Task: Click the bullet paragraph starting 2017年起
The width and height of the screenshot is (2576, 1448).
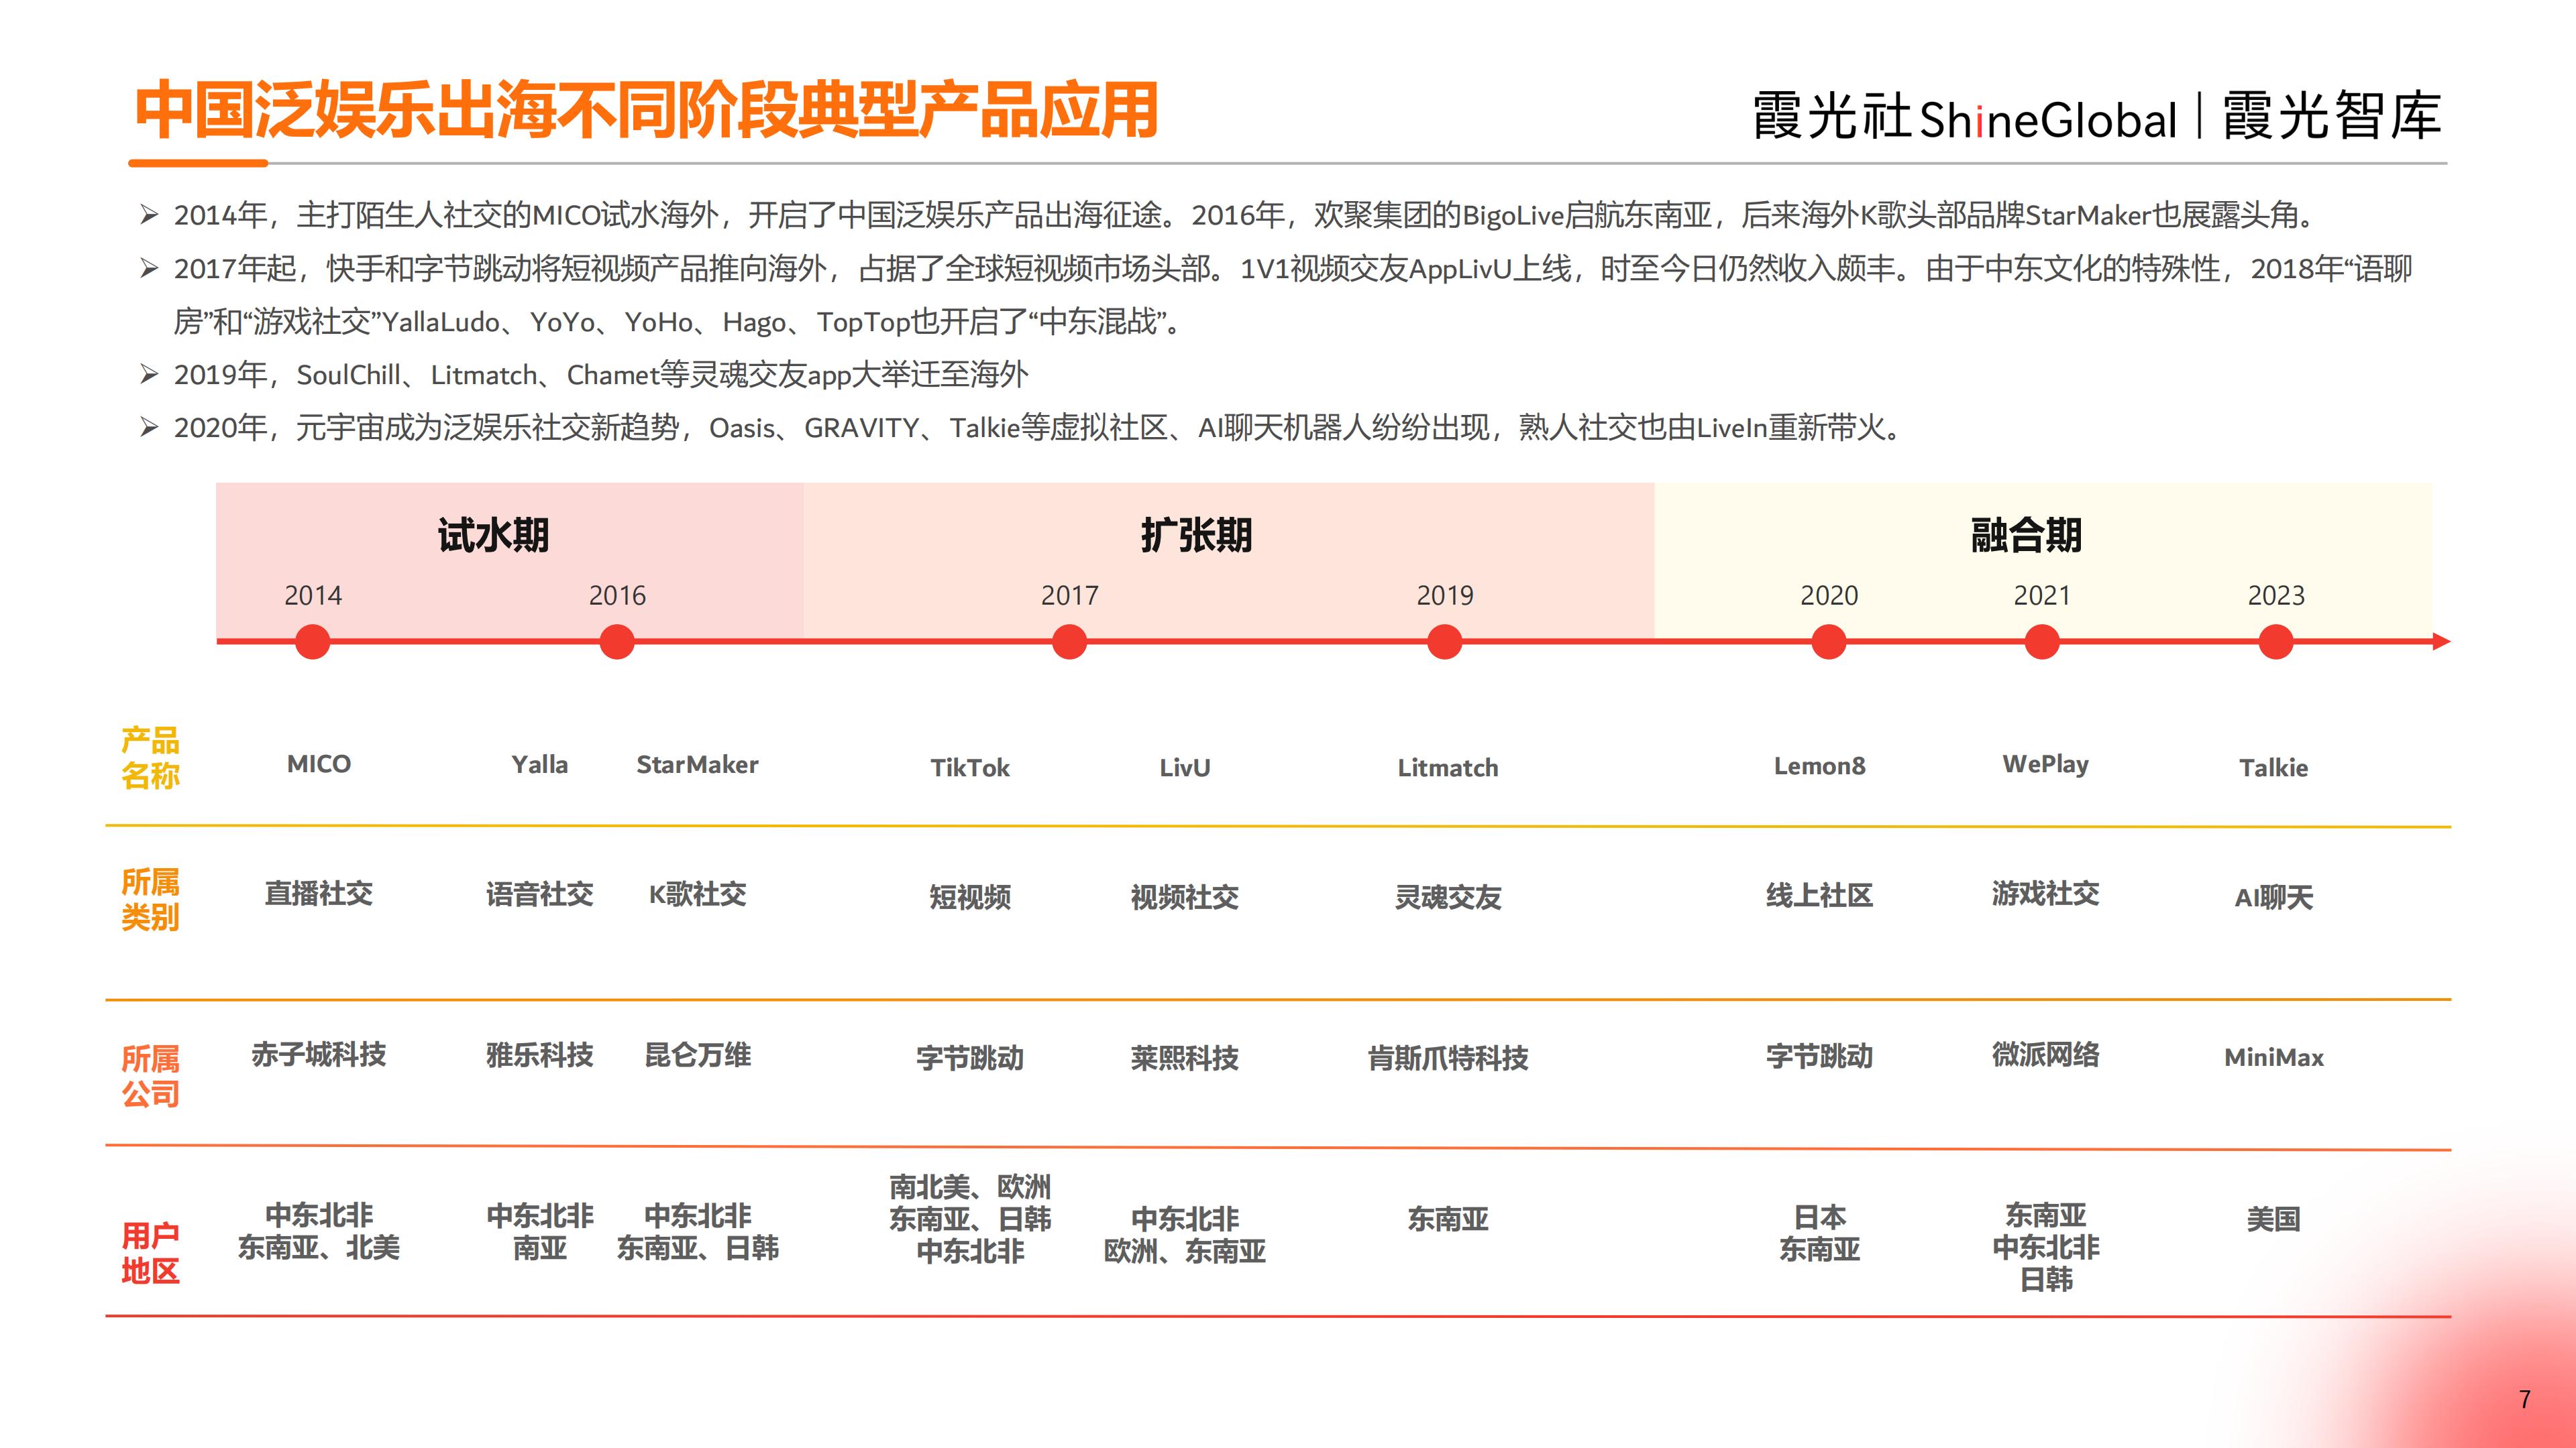Action: point(1292,295)
